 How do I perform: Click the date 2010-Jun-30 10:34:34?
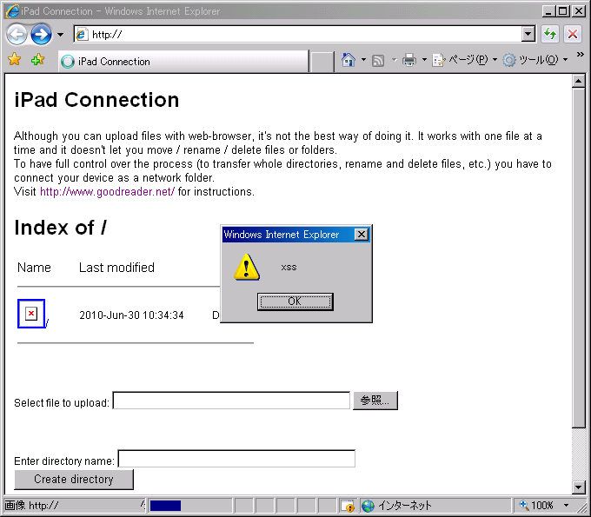pos(131,315)
